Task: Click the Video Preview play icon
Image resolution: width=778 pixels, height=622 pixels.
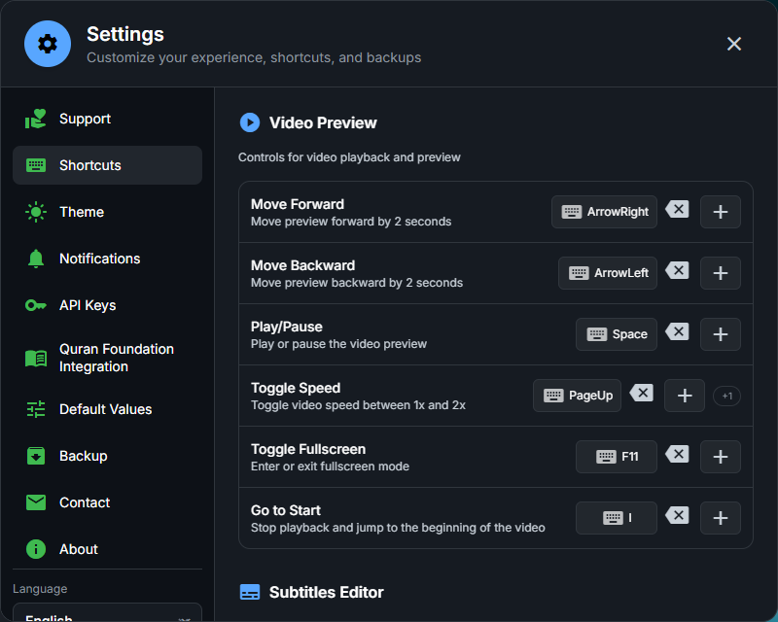Action: click(x=250, y=122)
